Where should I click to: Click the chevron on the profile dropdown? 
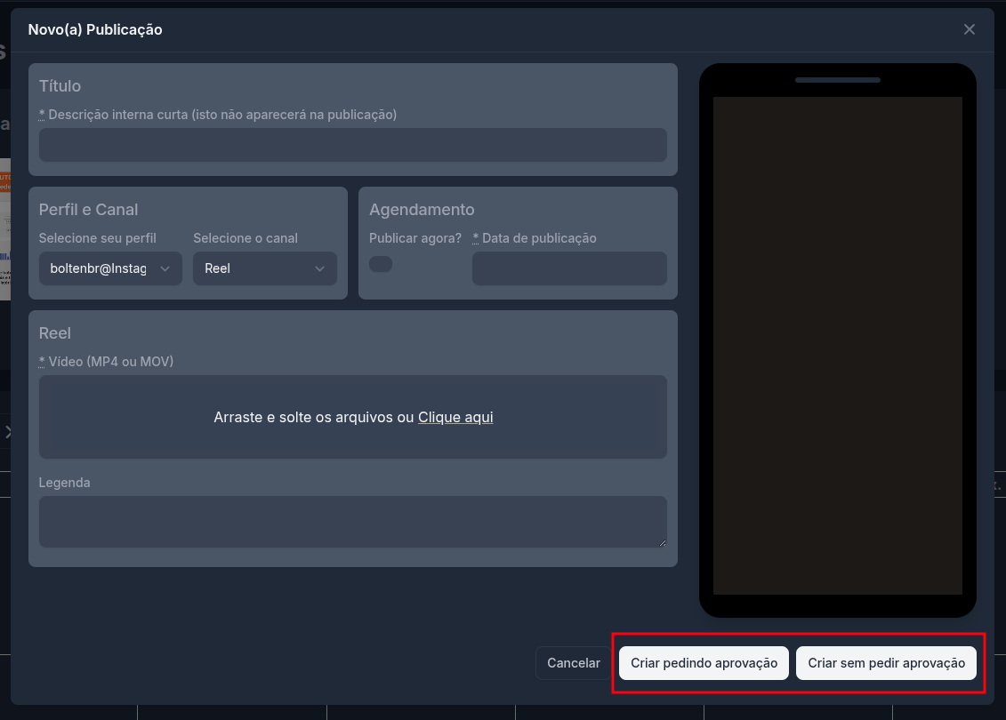(x=165, y=268)
